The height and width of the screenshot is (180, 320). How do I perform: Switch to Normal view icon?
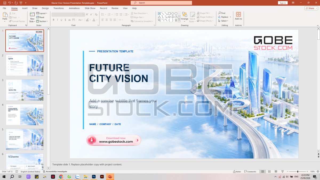click(263, 171)
